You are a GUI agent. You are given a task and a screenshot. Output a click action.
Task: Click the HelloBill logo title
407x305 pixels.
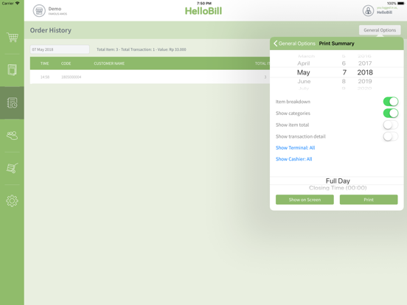click(x=204, y=11)
